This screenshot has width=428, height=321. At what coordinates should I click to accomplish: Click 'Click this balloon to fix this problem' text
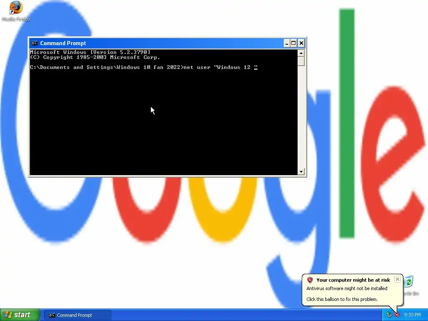tap(342, 299)
